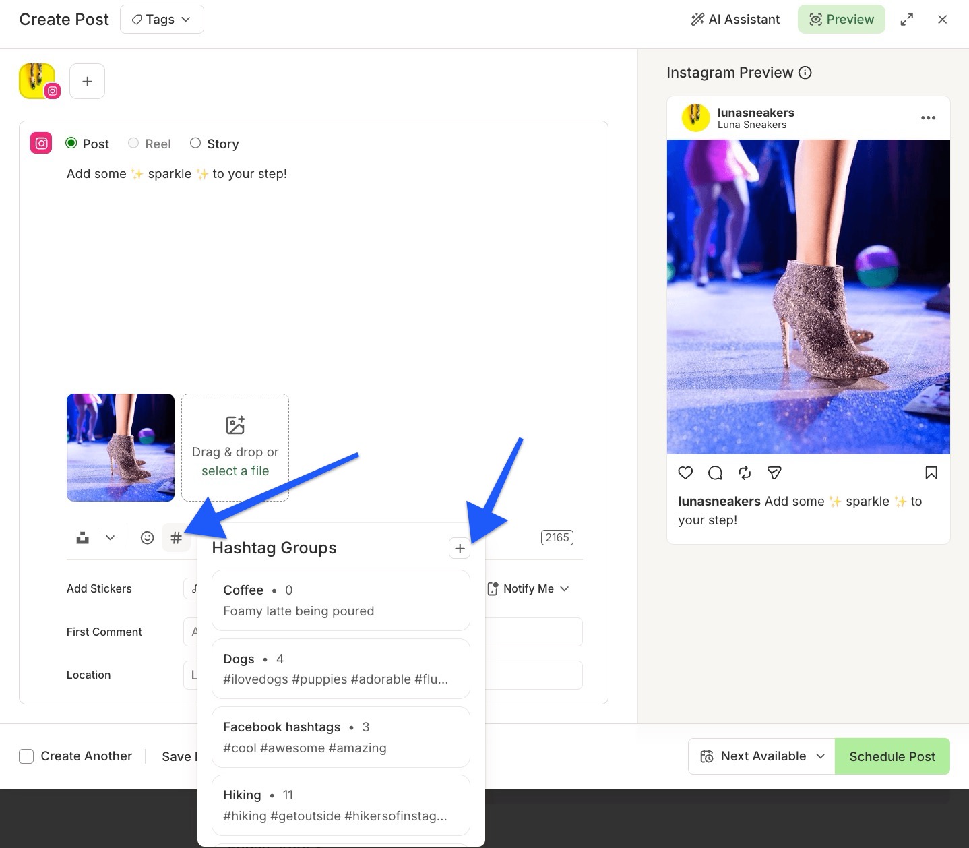Insert the Coffee hashtag group
Screen dimensions: 969x848
coord(340,601)
